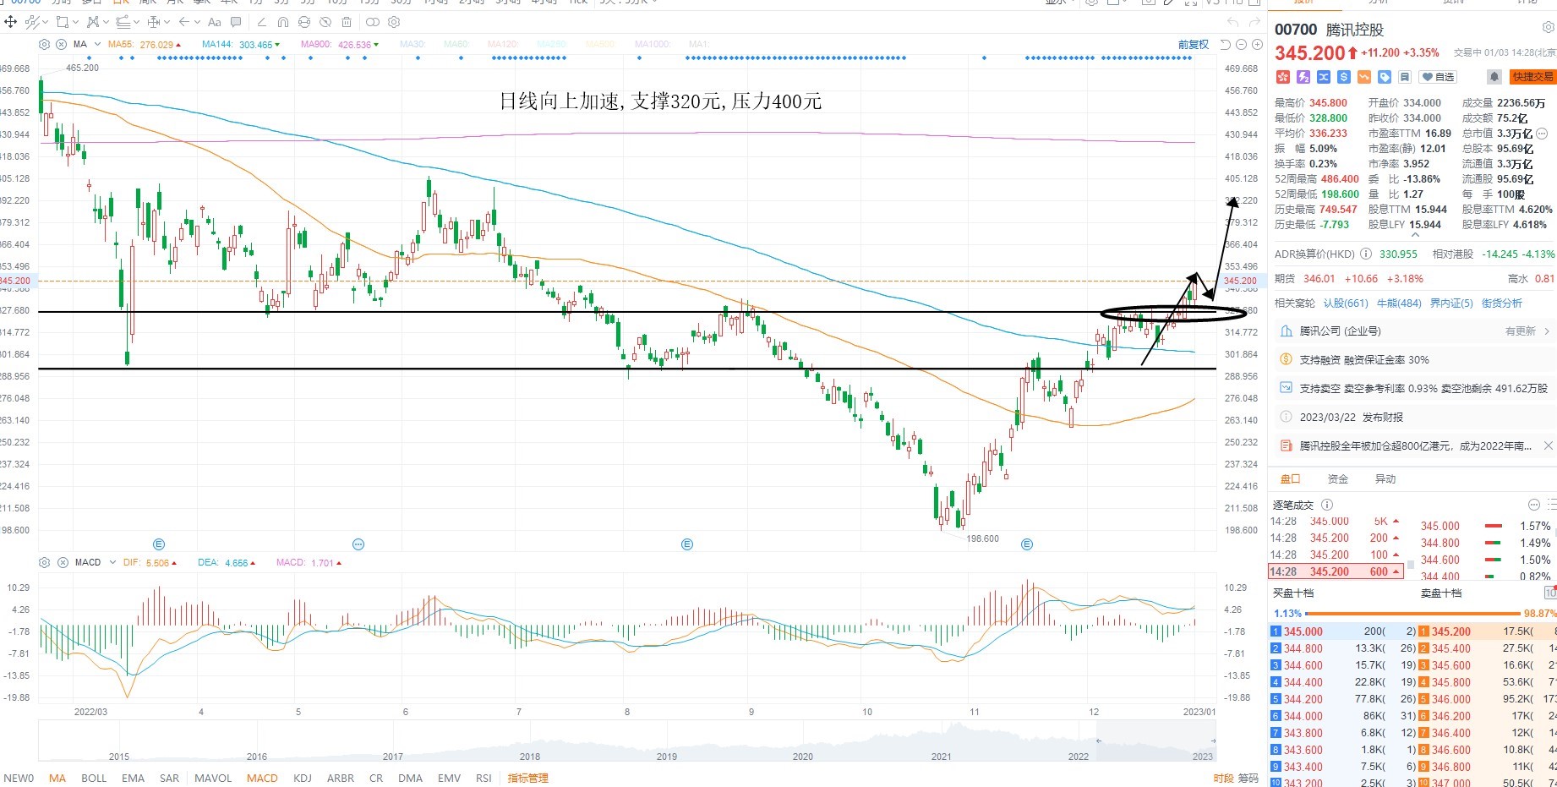This screenshot has width=1557, height=787.
Task: Open 指标管理 indicator management
Action: [527, 778]
